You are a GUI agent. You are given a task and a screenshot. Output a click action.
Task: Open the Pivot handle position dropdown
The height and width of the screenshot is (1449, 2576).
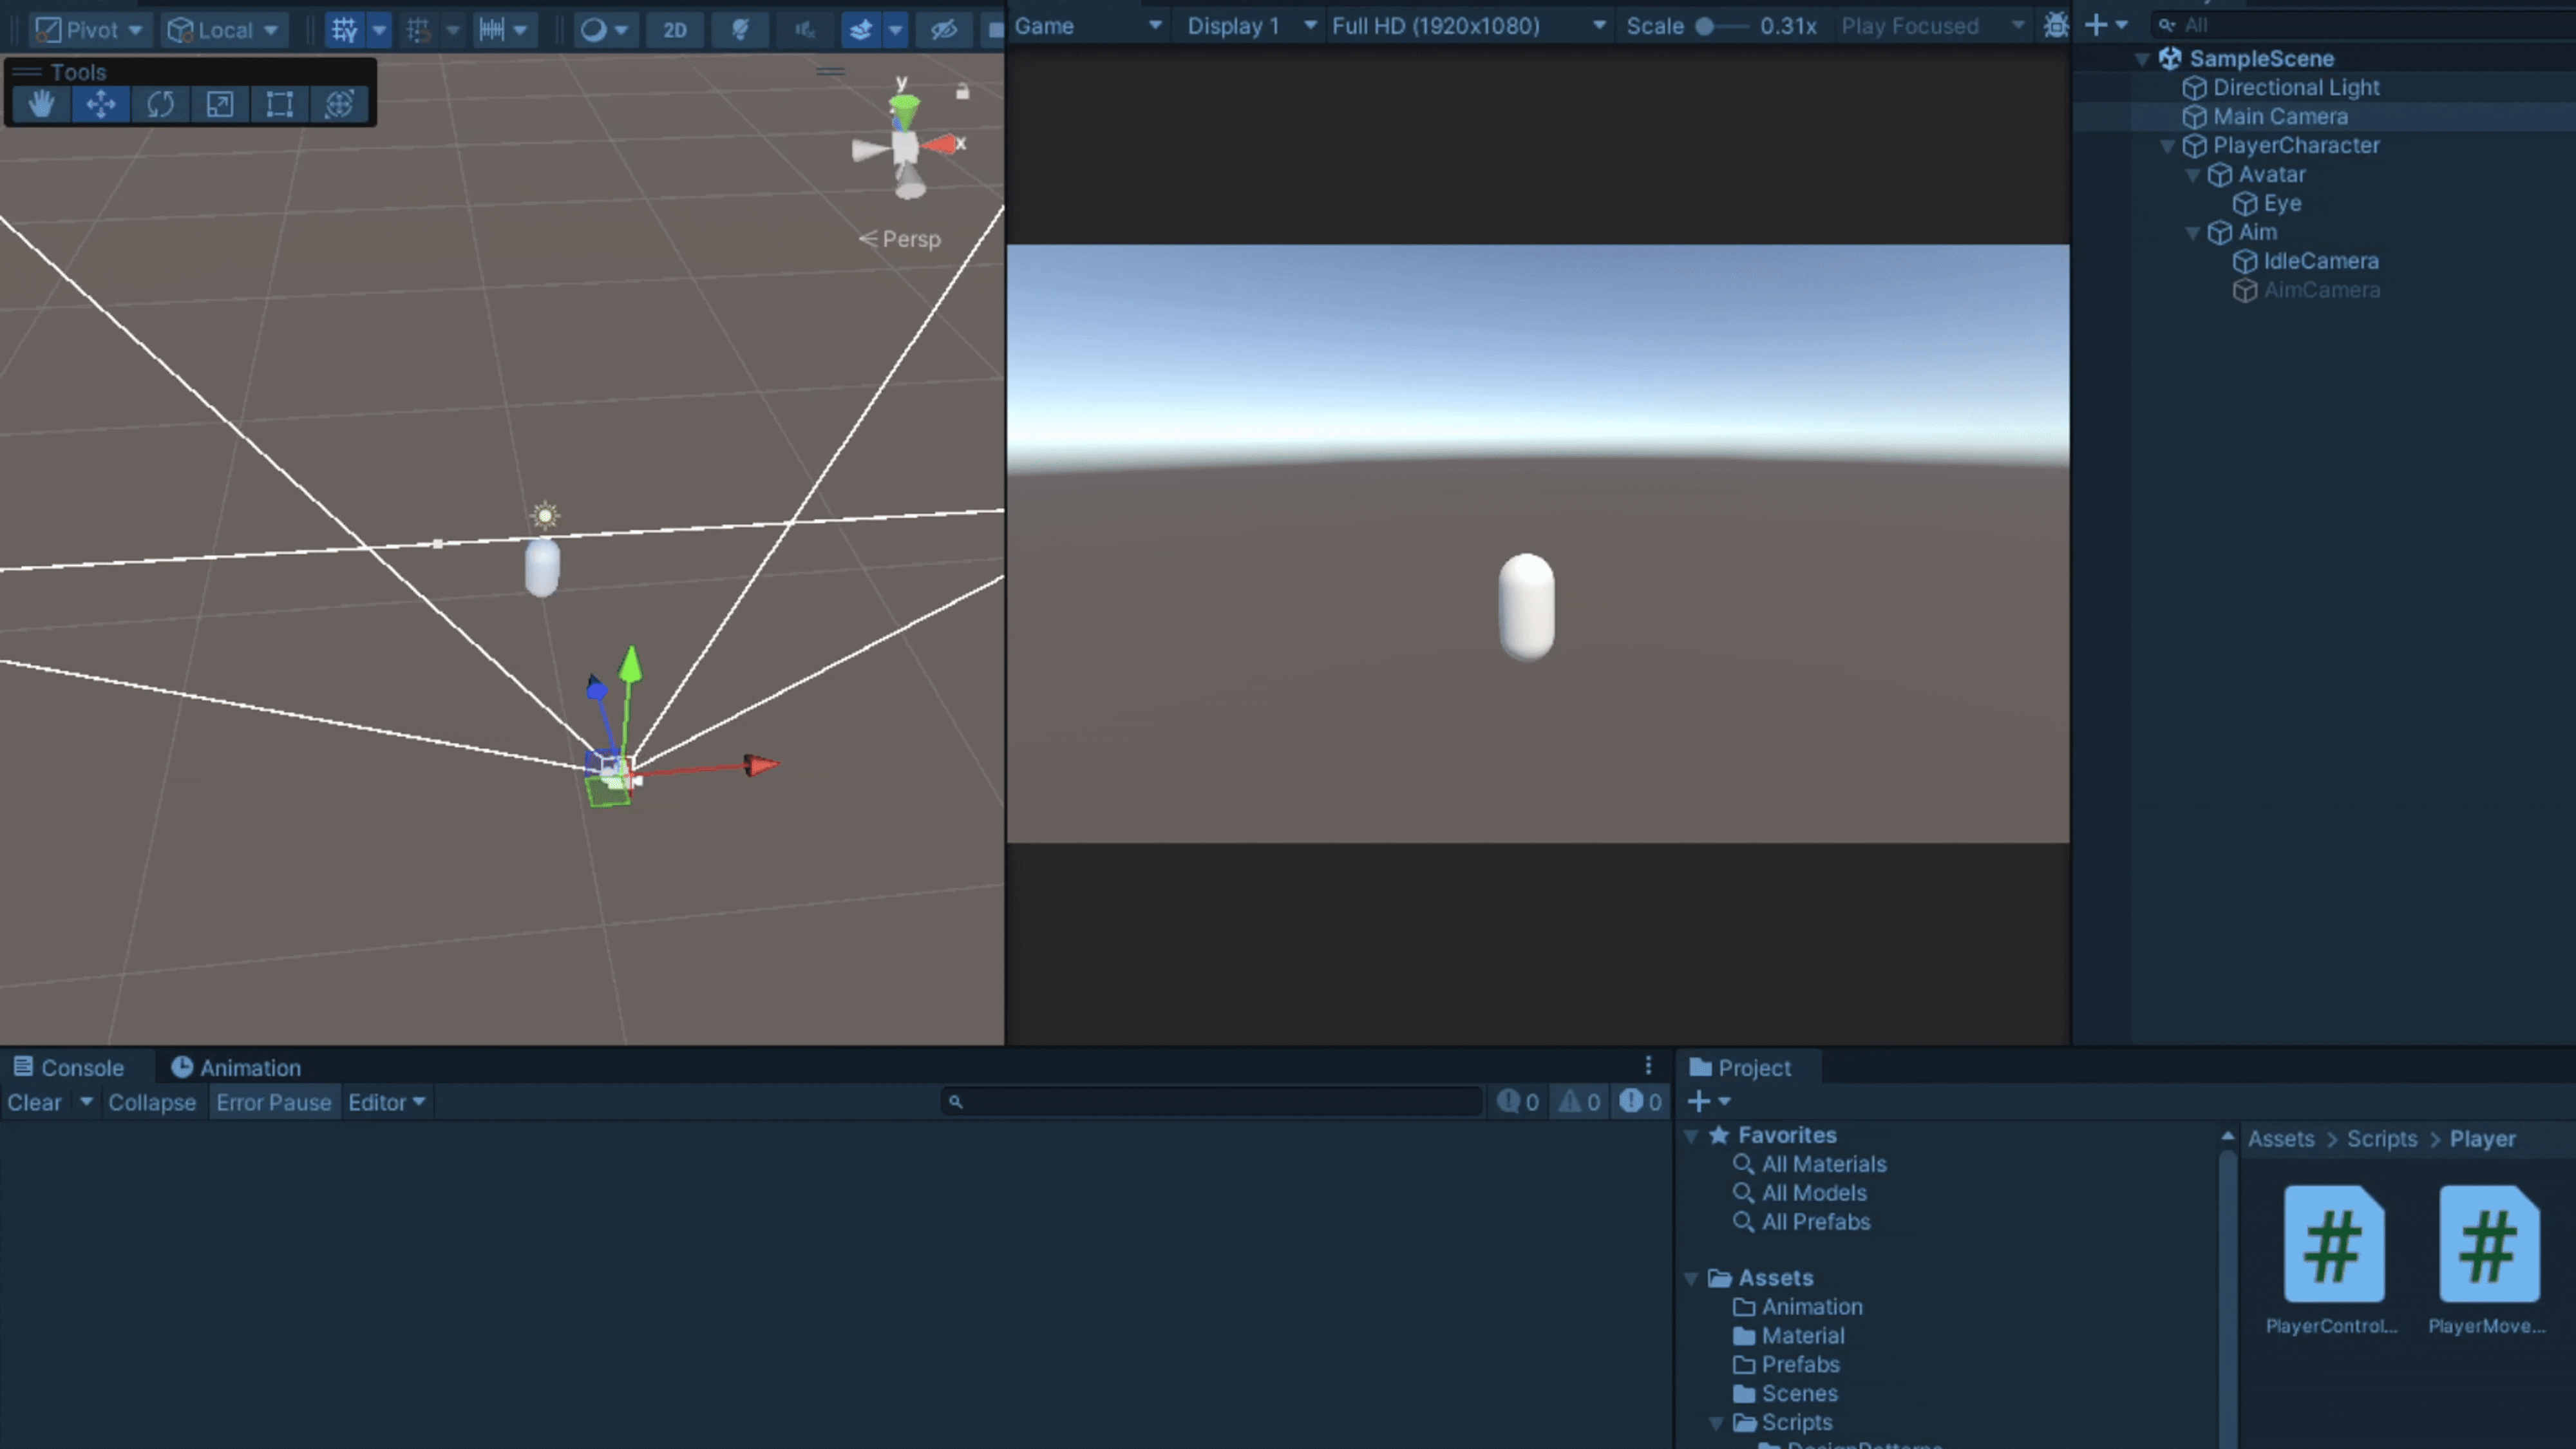[90, 30]
